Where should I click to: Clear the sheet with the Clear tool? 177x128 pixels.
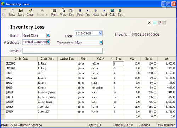point(30,12)
